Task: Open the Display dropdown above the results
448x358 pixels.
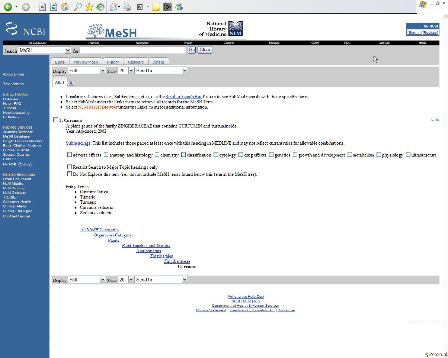Action: [x=87, y=71]
